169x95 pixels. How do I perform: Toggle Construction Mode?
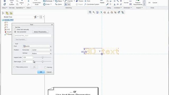point(37,3)
